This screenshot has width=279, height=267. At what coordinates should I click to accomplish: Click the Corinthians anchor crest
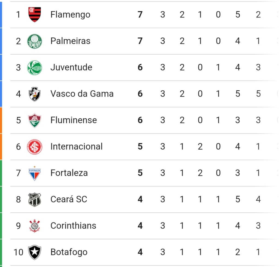pos(35,226)
